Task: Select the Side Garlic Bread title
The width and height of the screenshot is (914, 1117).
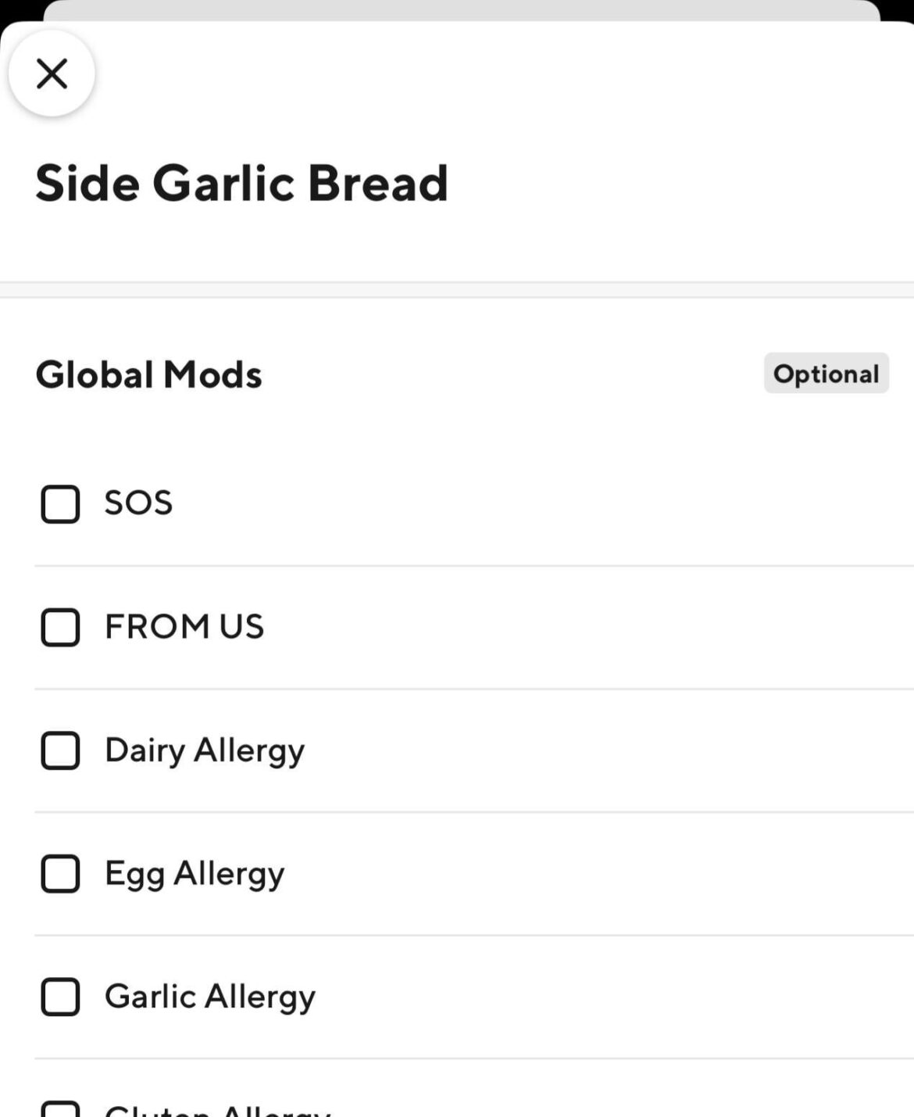Action: tap(242, 182)
